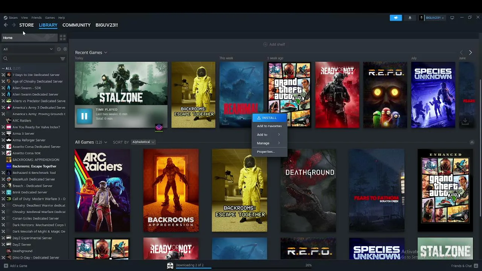Toggle the ready-to-play filter icon
This screenshot has height=271, width=482.
[65, 49]
